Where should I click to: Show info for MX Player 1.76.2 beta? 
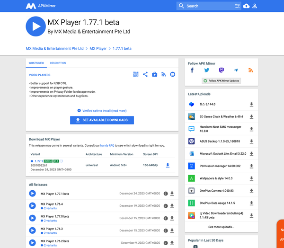(166, 243)
